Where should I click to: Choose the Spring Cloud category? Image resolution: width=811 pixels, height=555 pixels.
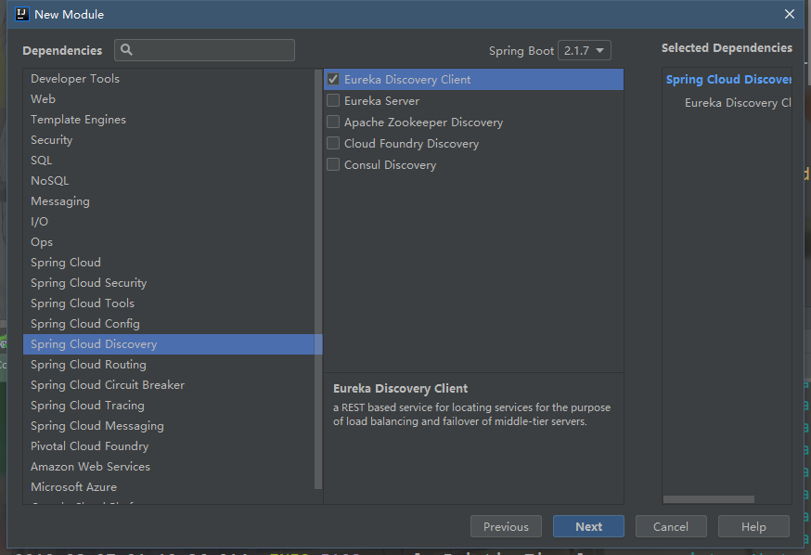[169, 263]
